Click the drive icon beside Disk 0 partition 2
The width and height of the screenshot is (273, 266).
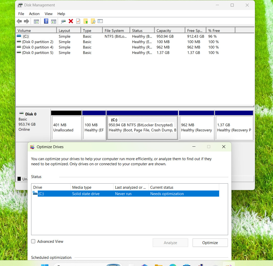[x=19, y=42]
